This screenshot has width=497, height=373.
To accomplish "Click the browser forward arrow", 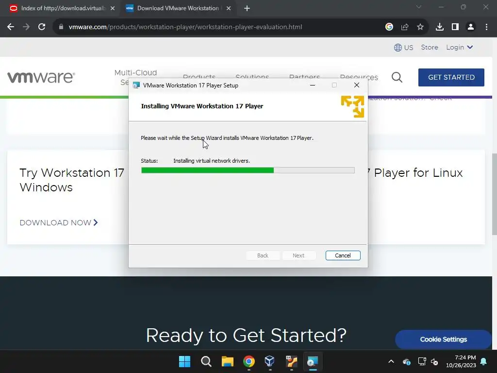I will pos(26,27).
